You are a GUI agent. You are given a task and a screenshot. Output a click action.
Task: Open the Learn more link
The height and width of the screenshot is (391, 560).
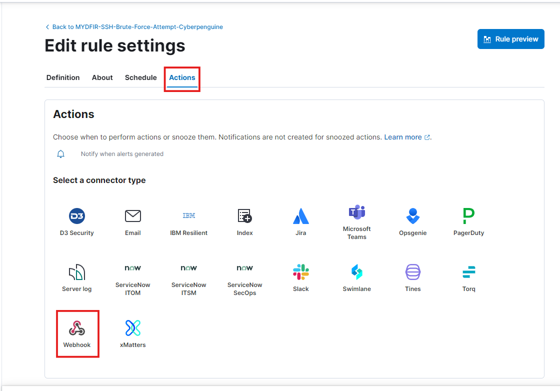[407, 137]
